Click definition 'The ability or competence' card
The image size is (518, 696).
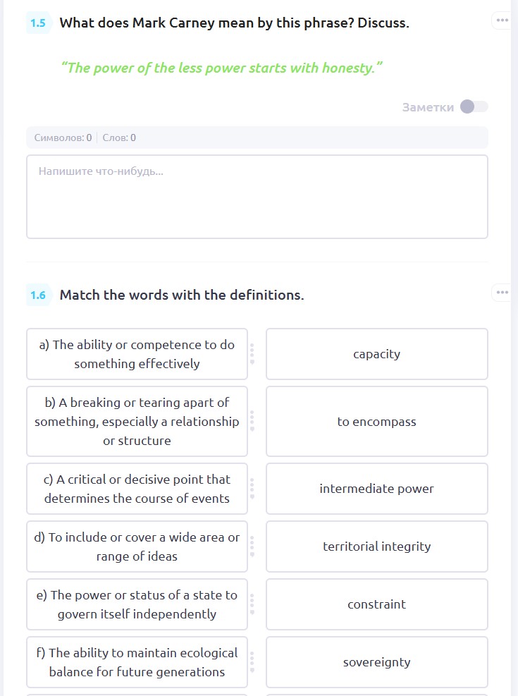pyautogui.click(x=137, y=354)
